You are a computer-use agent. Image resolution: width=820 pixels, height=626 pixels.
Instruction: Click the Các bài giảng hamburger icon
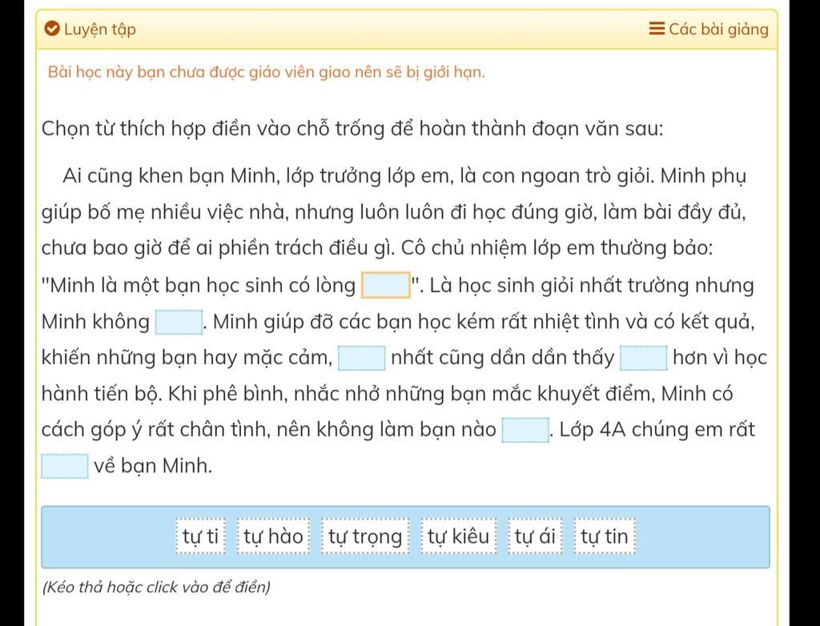click(x=657, y=28)
